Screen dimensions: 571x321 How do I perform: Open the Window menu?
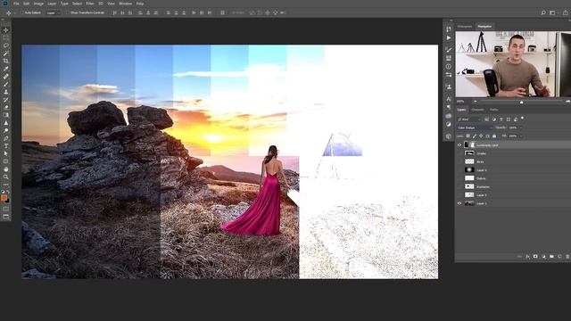point(126,4)
